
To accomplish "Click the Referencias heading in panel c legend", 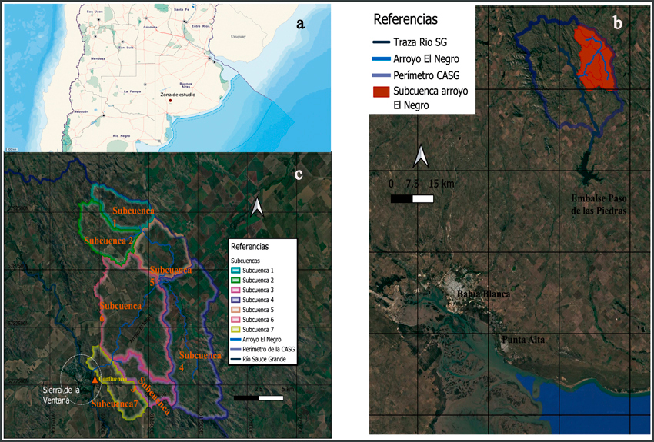I will click(251, 247).
